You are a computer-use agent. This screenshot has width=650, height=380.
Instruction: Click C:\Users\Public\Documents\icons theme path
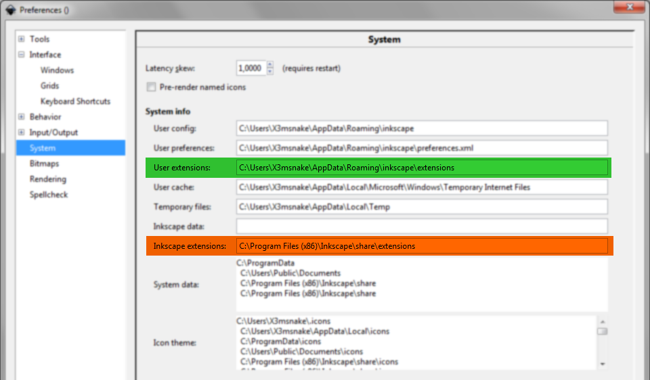point(301,352)
